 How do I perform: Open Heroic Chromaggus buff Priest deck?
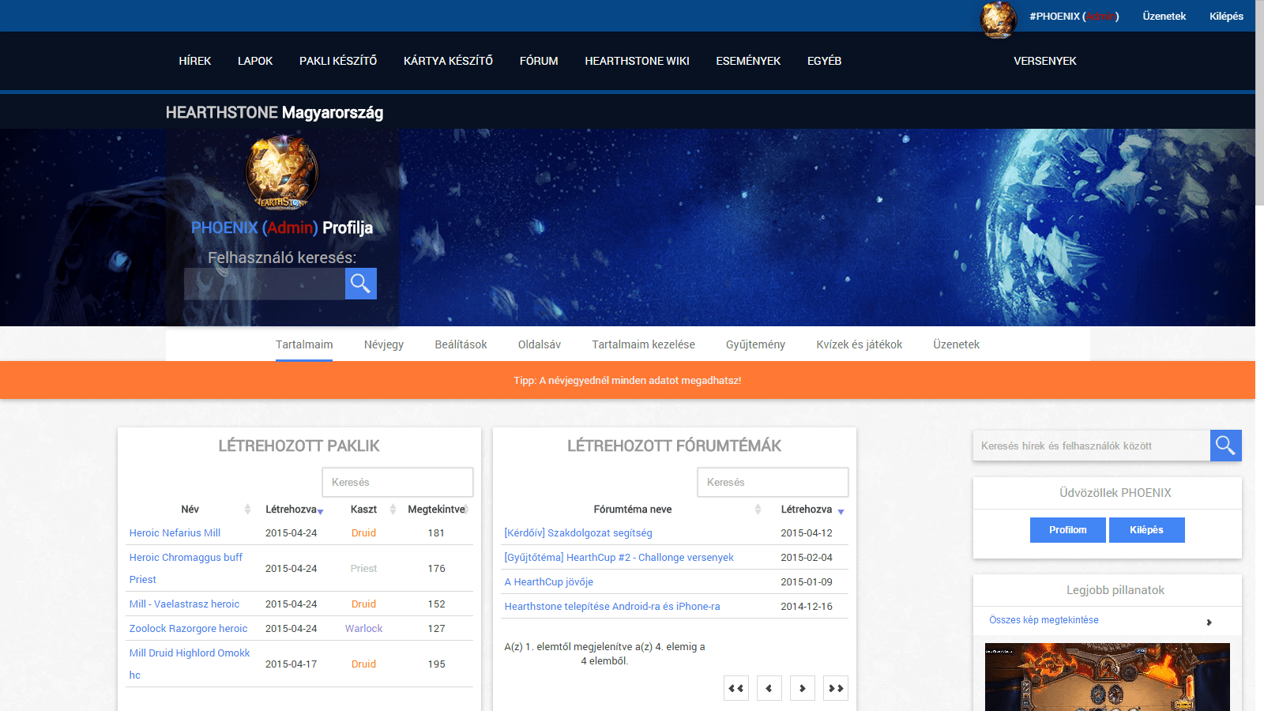[x=186, y=568]
